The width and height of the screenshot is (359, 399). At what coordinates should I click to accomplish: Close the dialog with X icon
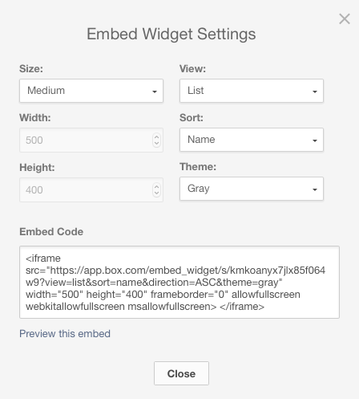click(345, 19)
